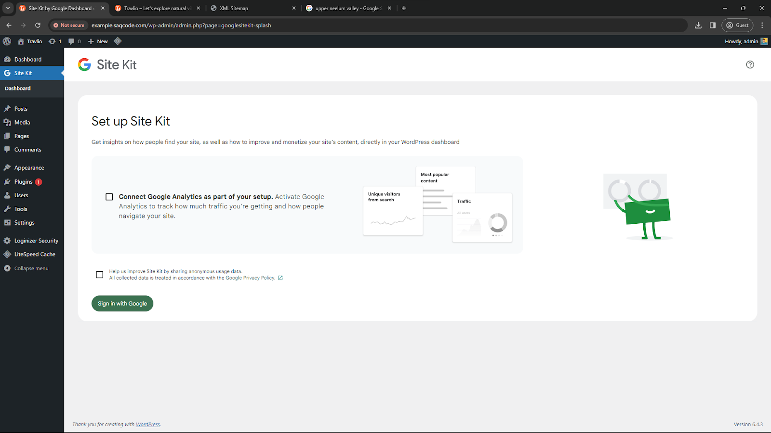Click the Users icon in sidebar
Viewport: 771px width, 433px height.
point(7,195)
